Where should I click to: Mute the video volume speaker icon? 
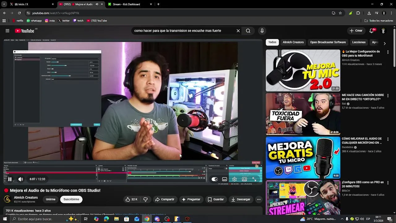tap(20, 179)
